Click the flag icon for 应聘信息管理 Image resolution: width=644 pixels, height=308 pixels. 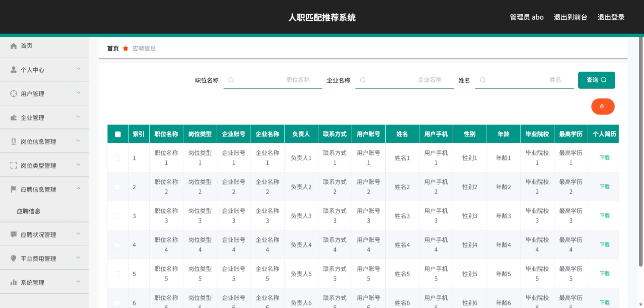[14, 189]
